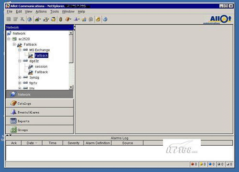Open the Edit menu
239x172 pixels.
point(19,11)
